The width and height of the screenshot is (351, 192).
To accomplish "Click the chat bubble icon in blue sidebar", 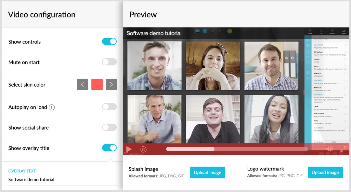I will [308, 46].
